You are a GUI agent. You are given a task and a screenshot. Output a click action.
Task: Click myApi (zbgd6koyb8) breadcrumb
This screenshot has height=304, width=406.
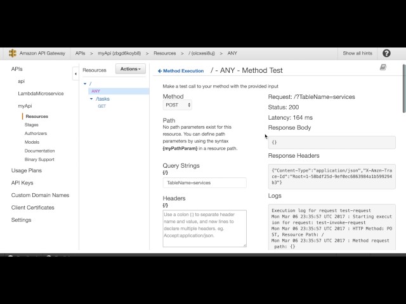119,53
